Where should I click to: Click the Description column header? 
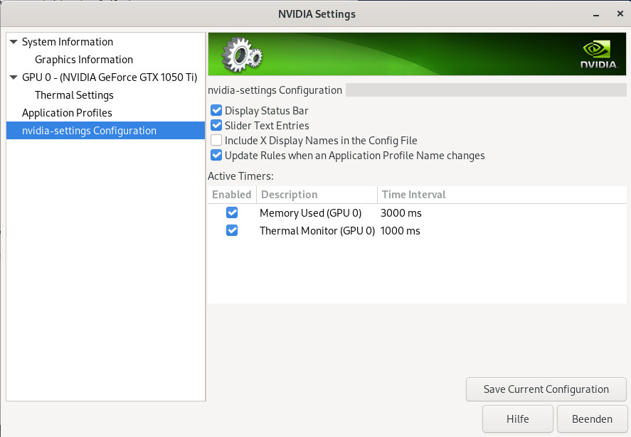[317, 195]
